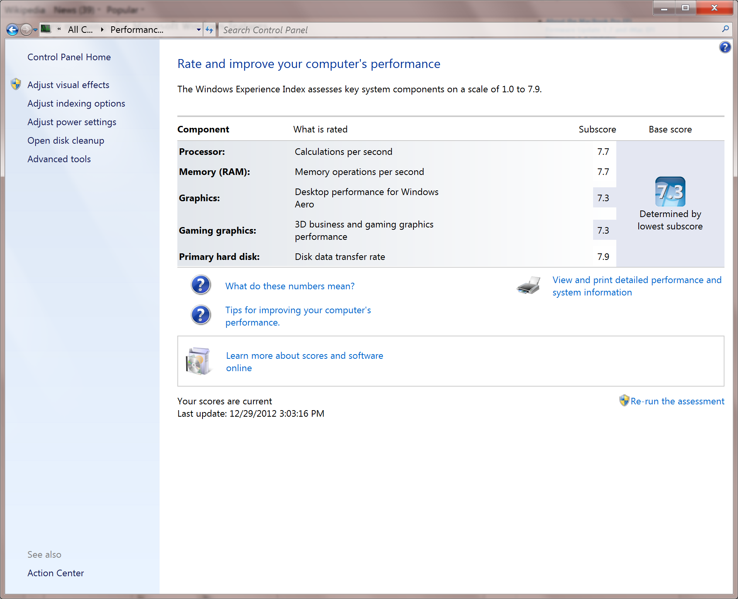This screenshot has width=738, height=599.
Task: Close the Control Panel window
Action: pos(714,8)
